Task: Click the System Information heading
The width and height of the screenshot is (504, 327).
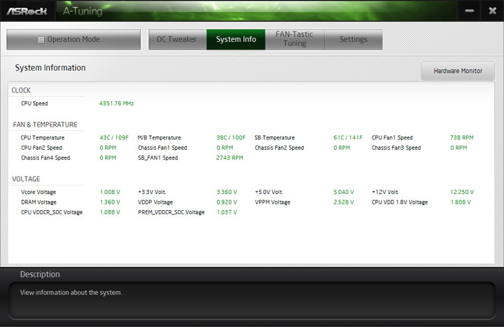Action: click(x=50, y=68)
